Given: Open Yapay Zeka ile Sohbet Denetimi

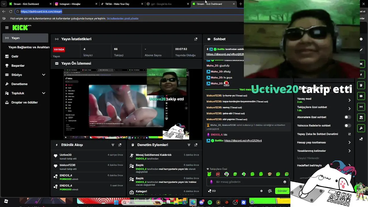Looking at the screenshot, I should pos(324,134).
